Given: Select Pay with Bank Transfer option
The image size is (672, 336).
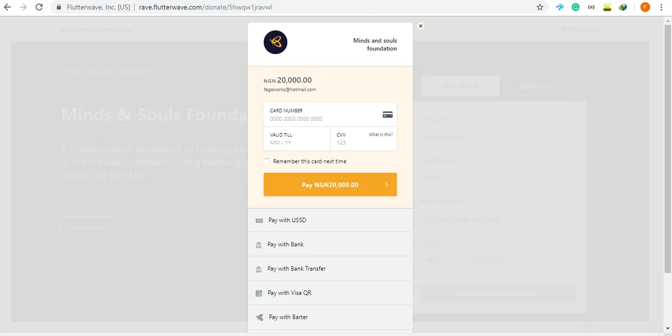Looking at the screenshot, I should [330, 268].
